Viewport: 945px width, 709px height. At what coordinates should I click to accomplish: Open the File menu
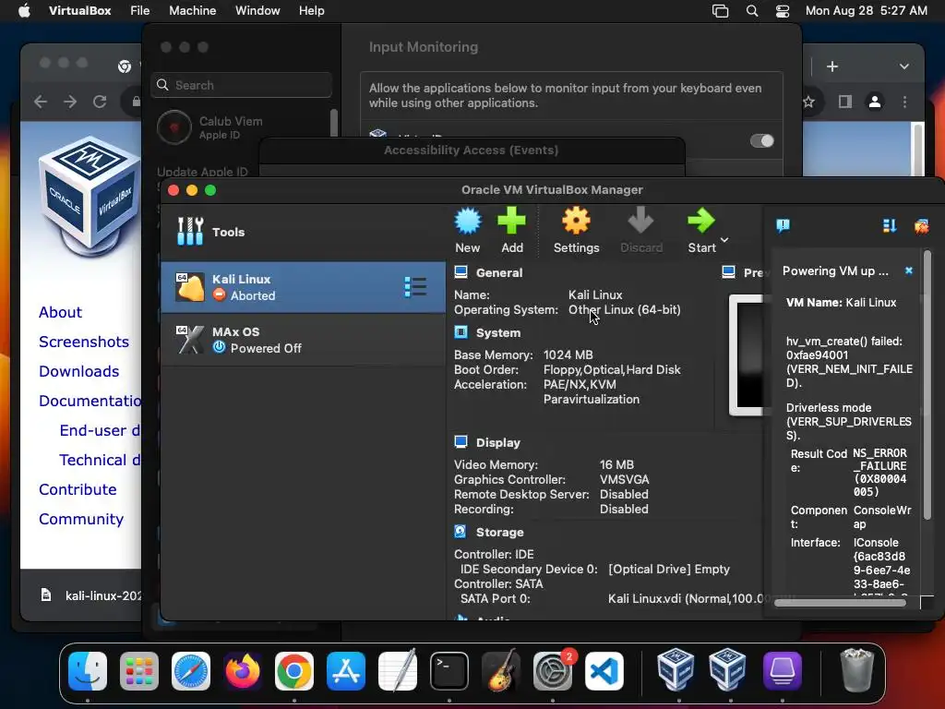[x=140, y=11]
